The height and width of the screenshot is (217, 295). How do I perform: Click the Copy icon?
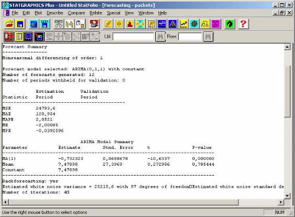(69, 24)
